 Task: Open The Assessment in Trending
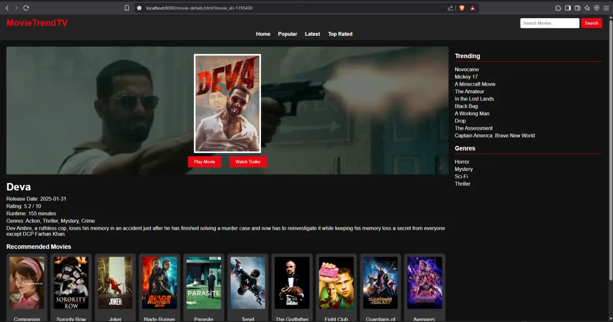coord(474,128)
